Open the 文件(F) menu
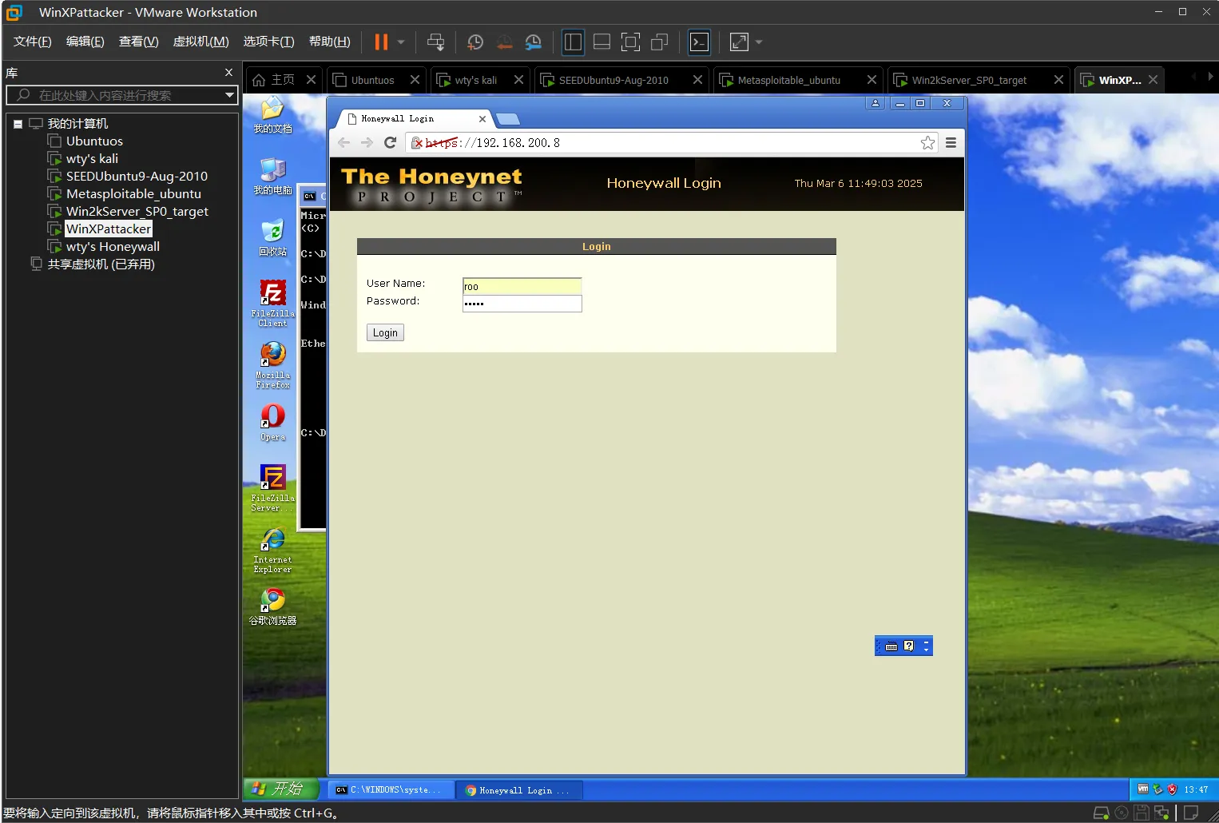Screen dimensions: 1219x823 coord(33,42)
